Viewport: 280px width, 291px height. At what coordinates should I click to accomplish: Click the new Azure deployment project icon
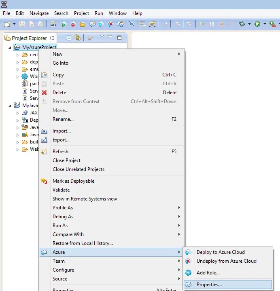pos(92,24)
